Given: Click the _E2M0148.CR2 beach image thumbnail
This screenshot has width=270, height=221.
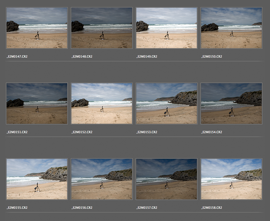Looking at the screenshot, I should pos(102,28).
